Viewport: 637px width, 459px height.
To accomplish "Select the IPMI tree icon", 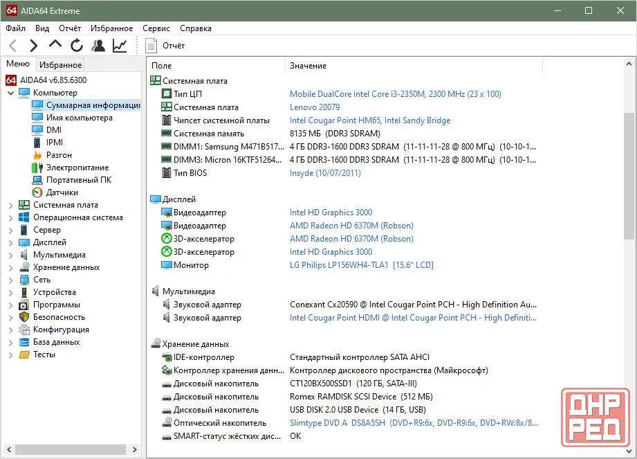I will (37, 143).
